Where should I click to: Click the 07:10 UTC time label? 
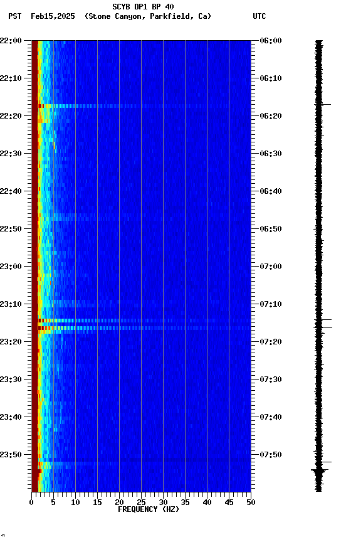click(271, 304)
